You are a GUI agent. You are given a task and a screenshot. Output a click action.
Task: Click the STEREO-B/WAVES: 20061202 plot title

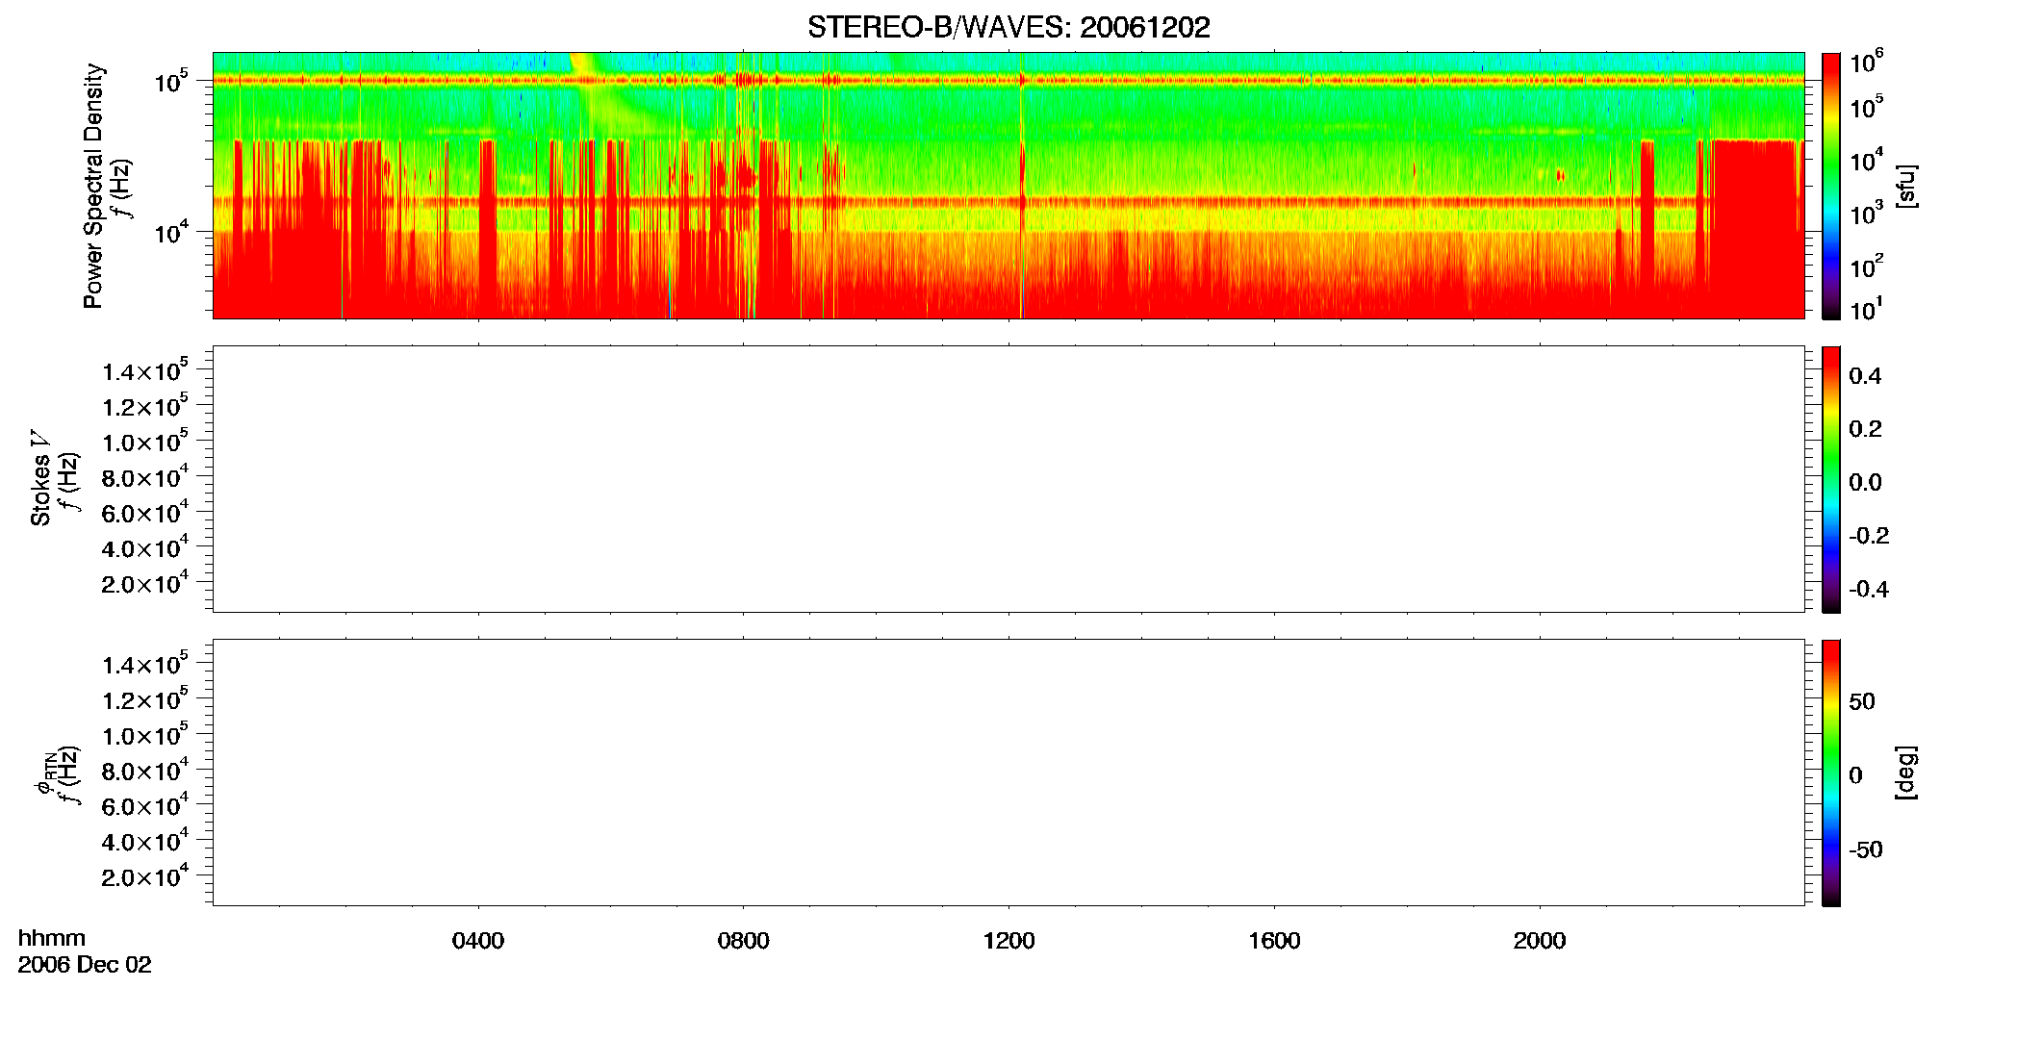point(1008,27)
